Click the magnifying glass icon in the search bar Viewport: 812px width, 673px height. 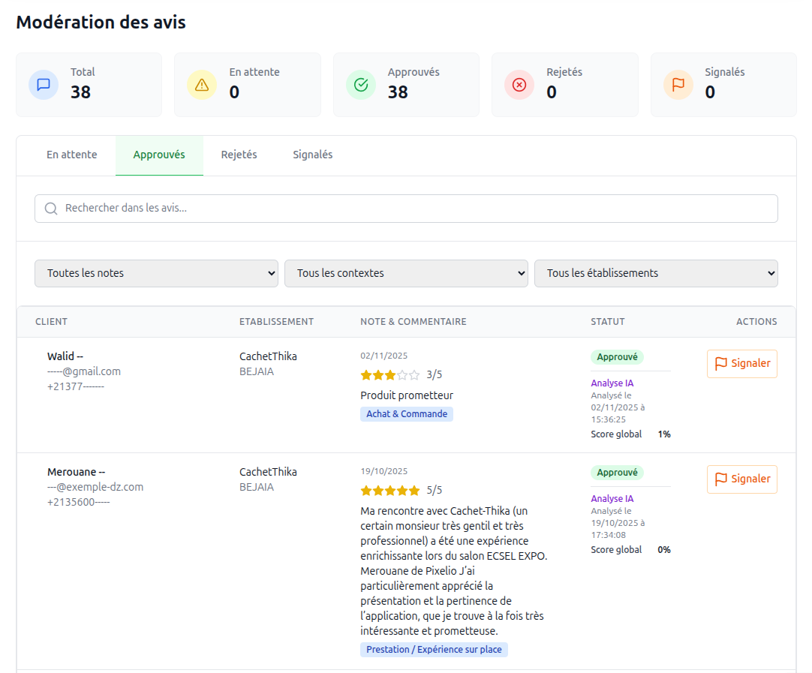tap(50, 208)
